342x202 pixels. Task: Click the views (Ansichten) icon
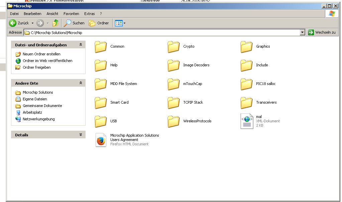[119, 23]
